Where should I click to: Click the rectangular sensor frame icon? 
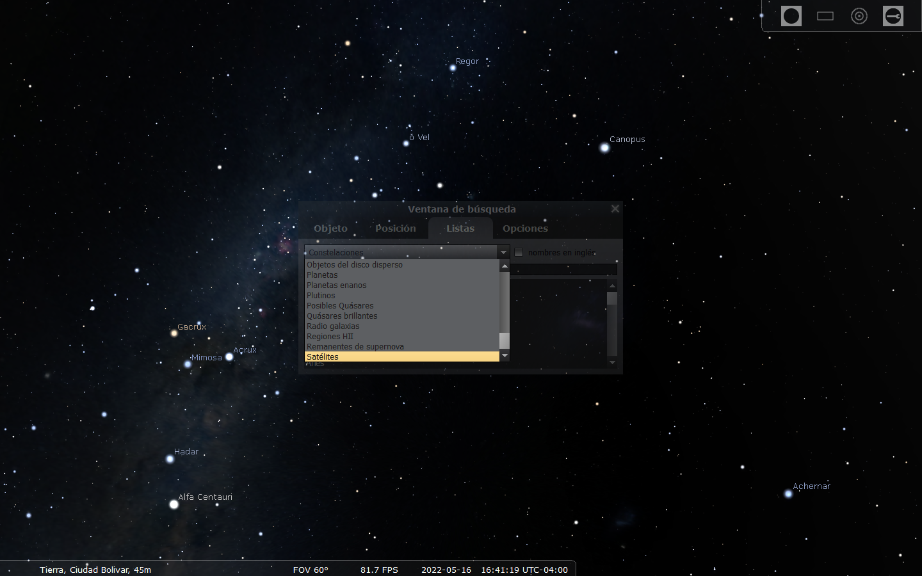pyautogui.click(x=825, y=16)
